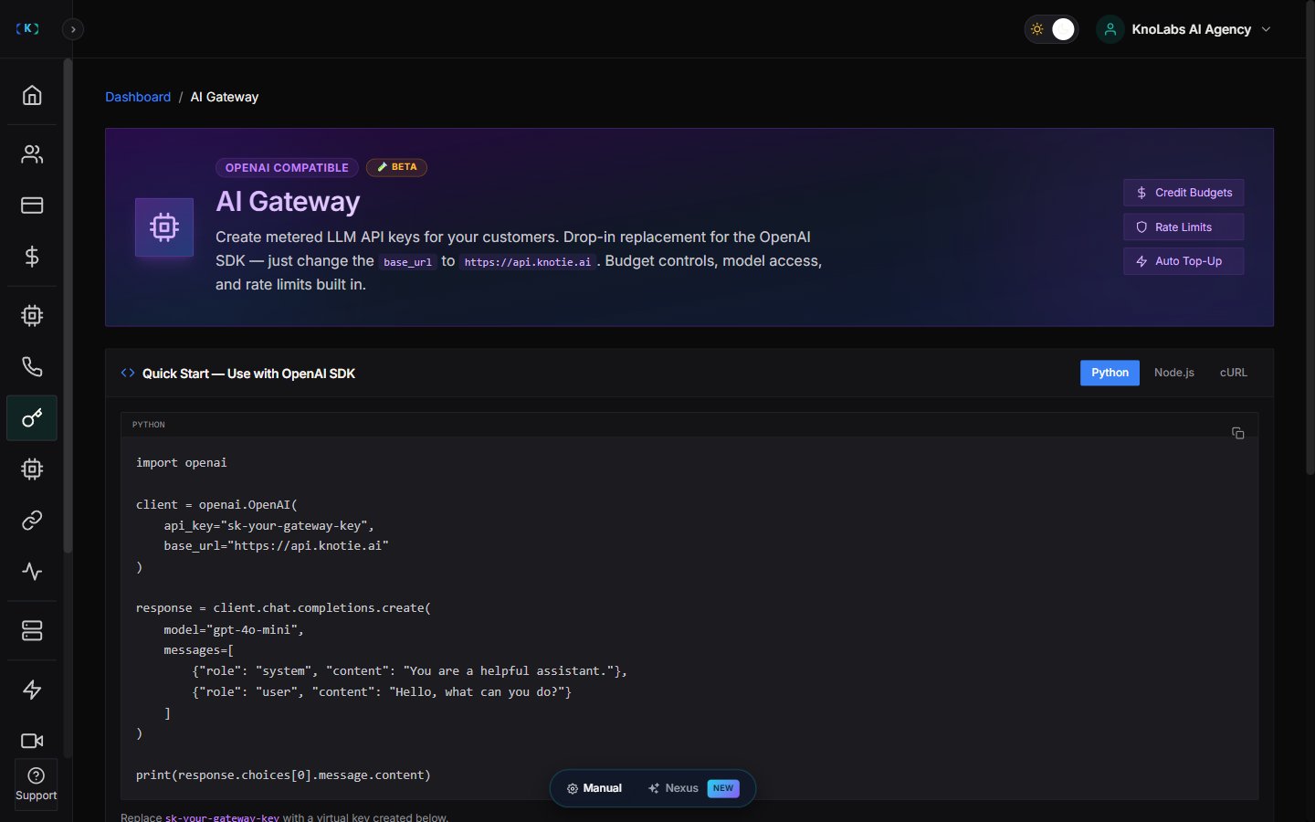
Task: Click the sidebar vertical scrollbar
Action: (x=68, y=306)
